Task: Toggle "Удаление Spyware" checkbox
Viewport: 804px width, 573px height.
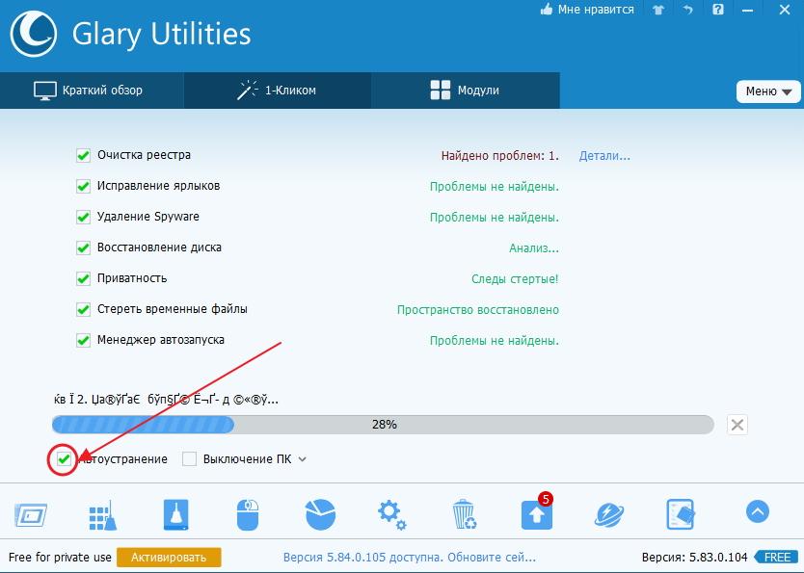Action: 83,217
